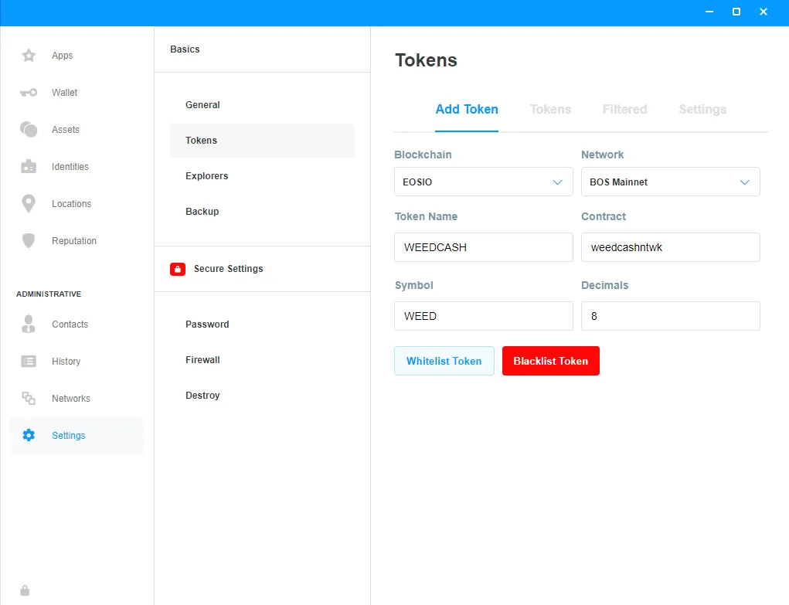Click the Settings gear icon
789x605 pixels.
(x=29, y=435)
